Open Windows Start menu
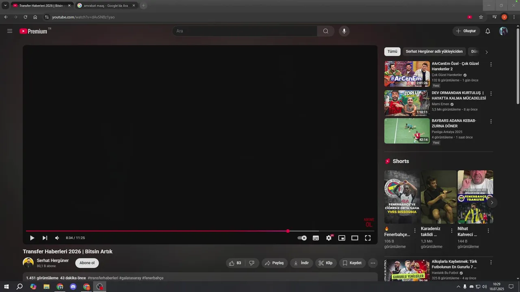This screenshot has height=292, width=520. (6, 287)
